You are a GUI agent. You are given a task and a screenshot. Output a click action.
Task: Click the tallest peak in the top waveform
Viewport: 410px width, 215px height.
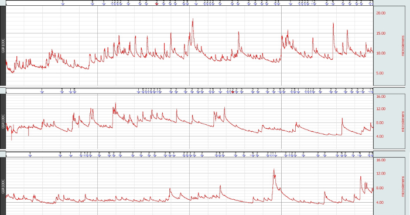193,19
